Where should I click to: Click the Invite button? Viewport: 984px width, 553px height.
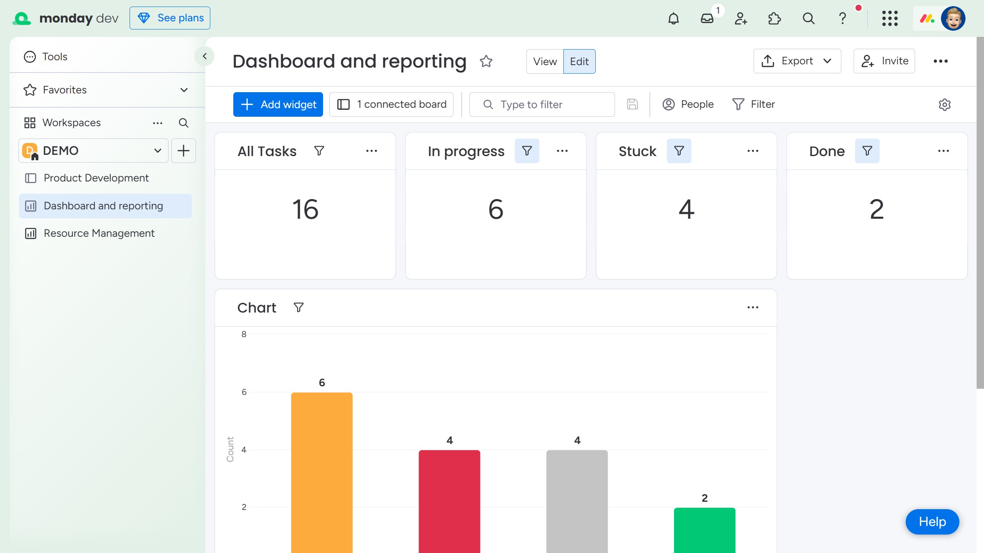click(884, 61)
